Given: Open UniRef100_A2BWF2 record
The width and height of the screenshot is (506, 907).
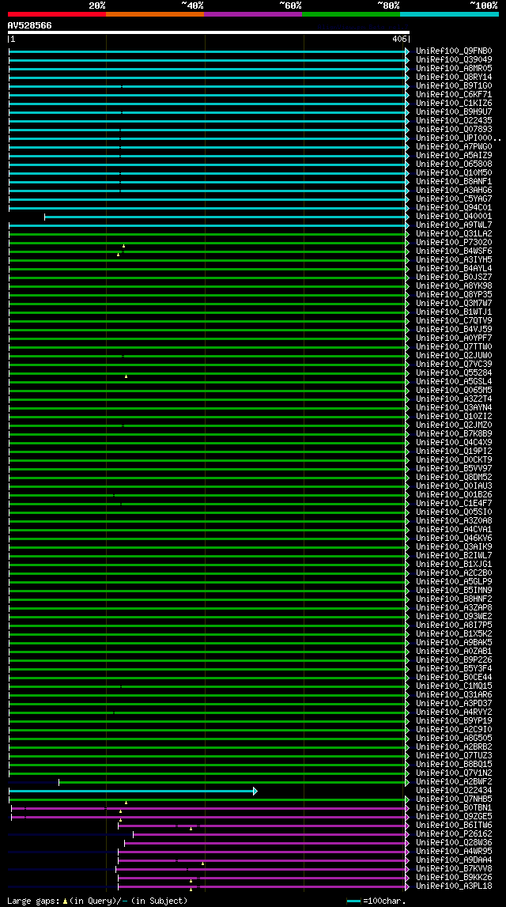Looking at the screenshot, I should [454, 781].
